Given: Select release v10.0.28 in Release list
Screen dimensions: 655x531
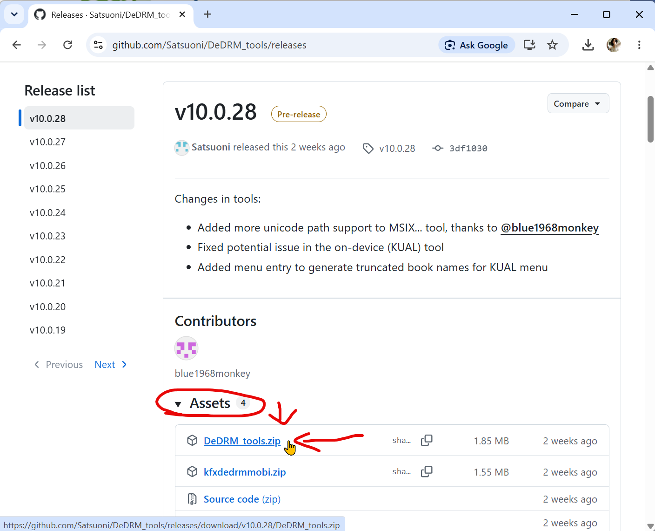Looking at the screenshot, I should pyautogui.click(x=79, y=118).
